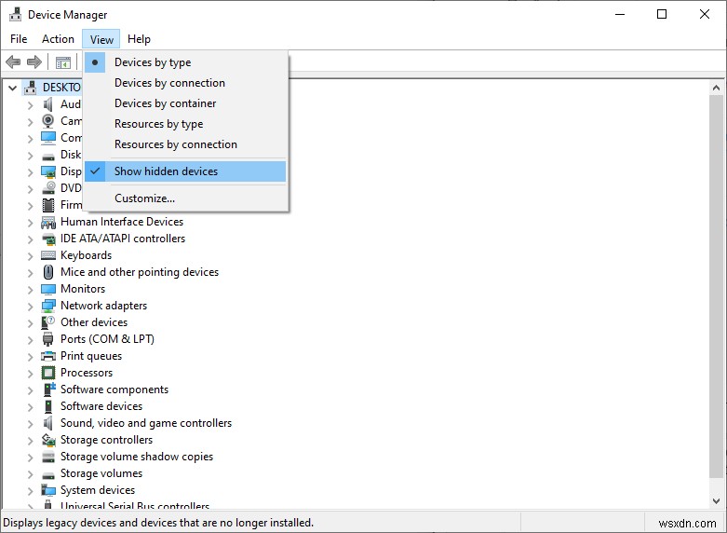Click the Mice and pointing devices icon
The image size is (727, 533).
[48, 272]
